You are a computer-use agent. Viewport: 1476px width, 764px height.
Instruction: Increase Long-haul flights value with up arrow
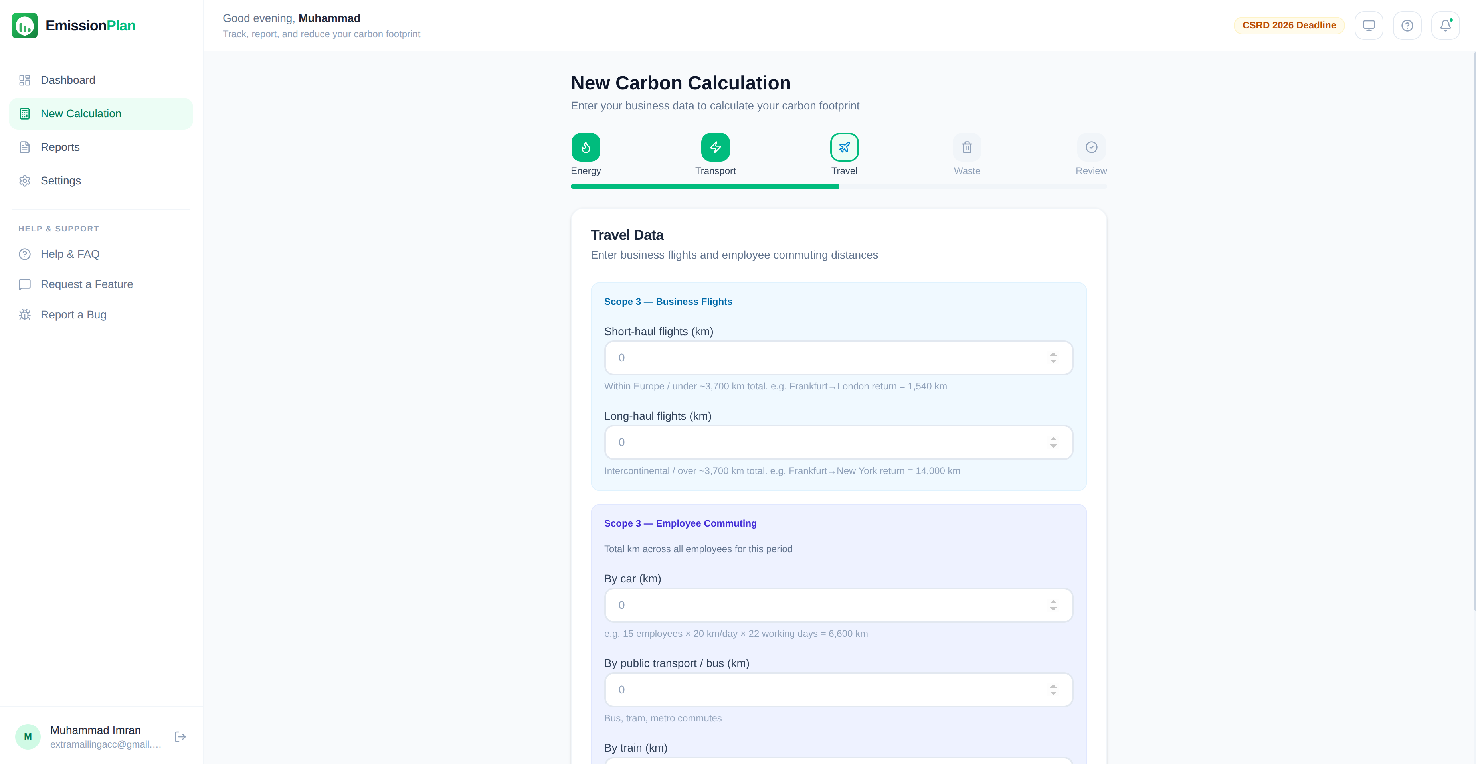coord(1053,439)
